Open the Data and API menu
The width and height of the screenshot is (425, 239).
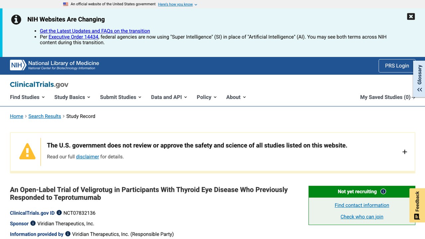click(x=169, y=97)
